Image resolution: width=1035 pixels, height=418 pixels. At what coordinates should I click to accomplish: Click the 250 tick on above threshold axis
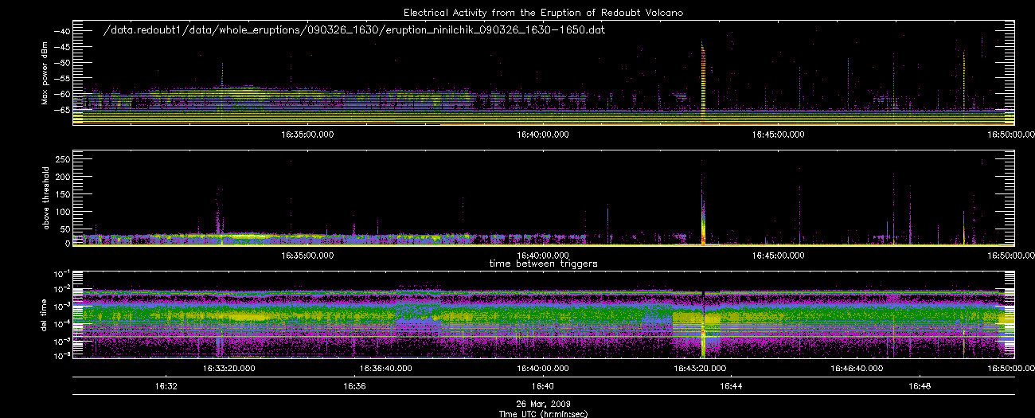63,159
